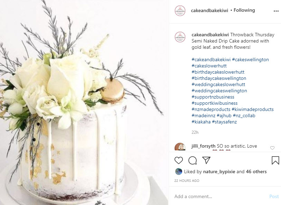The height and width of the screenshot is (205, 281).
Task: Open the cakeandbakekiwi avatar beside the caption
Action: point(180,37)
